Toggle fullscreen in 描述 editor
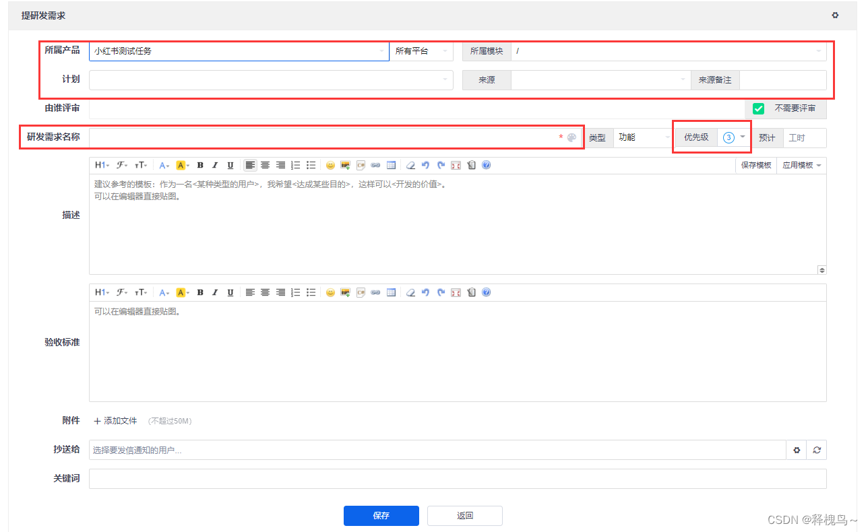The height and width of the screenshot is (532, 868). (456, 165)
